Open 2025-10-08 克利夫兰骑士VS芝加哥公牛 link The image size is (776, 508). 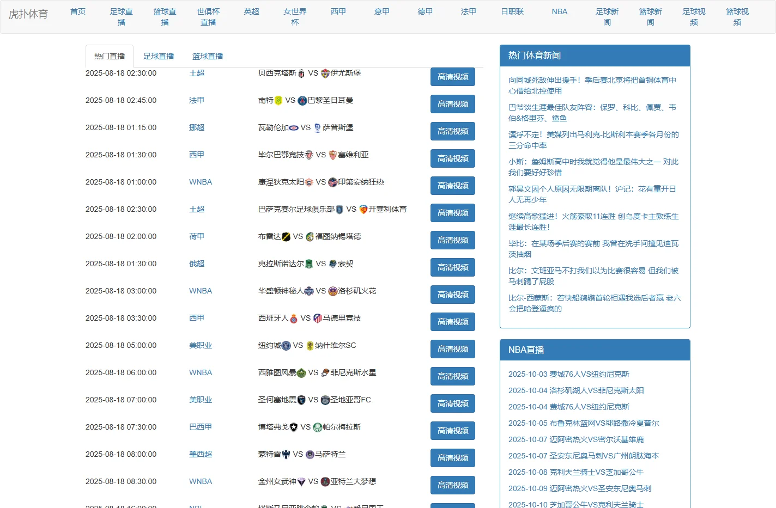coord(576,472)
